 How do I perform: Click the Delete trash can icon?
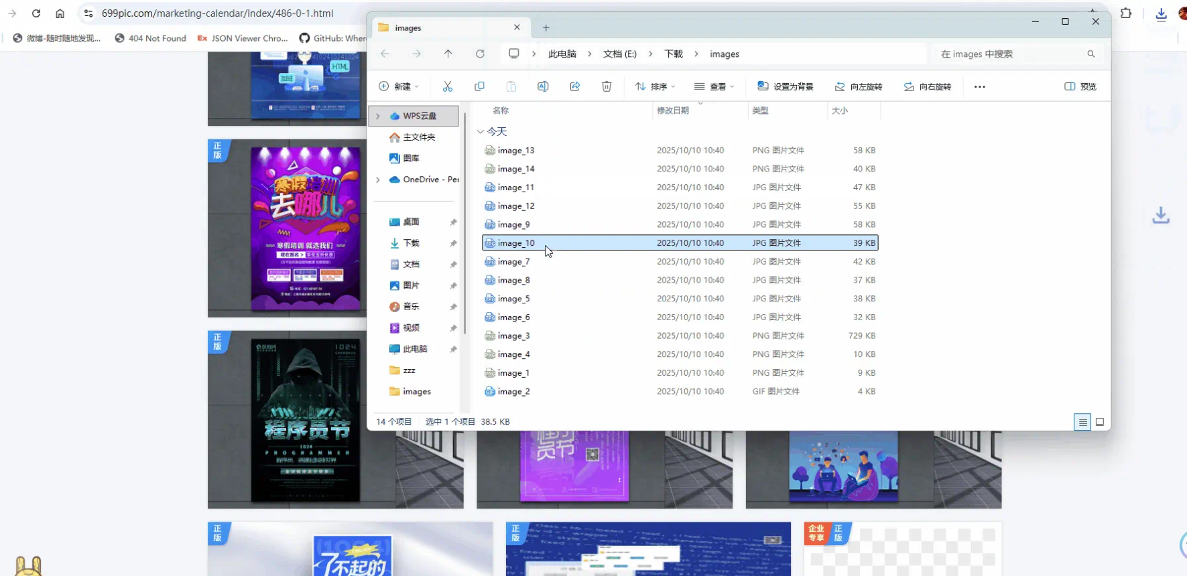click(x=607, y=86)
